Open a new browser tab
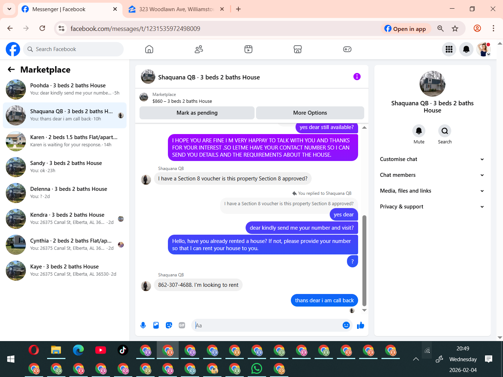The image size is (503, 377). 238,9
